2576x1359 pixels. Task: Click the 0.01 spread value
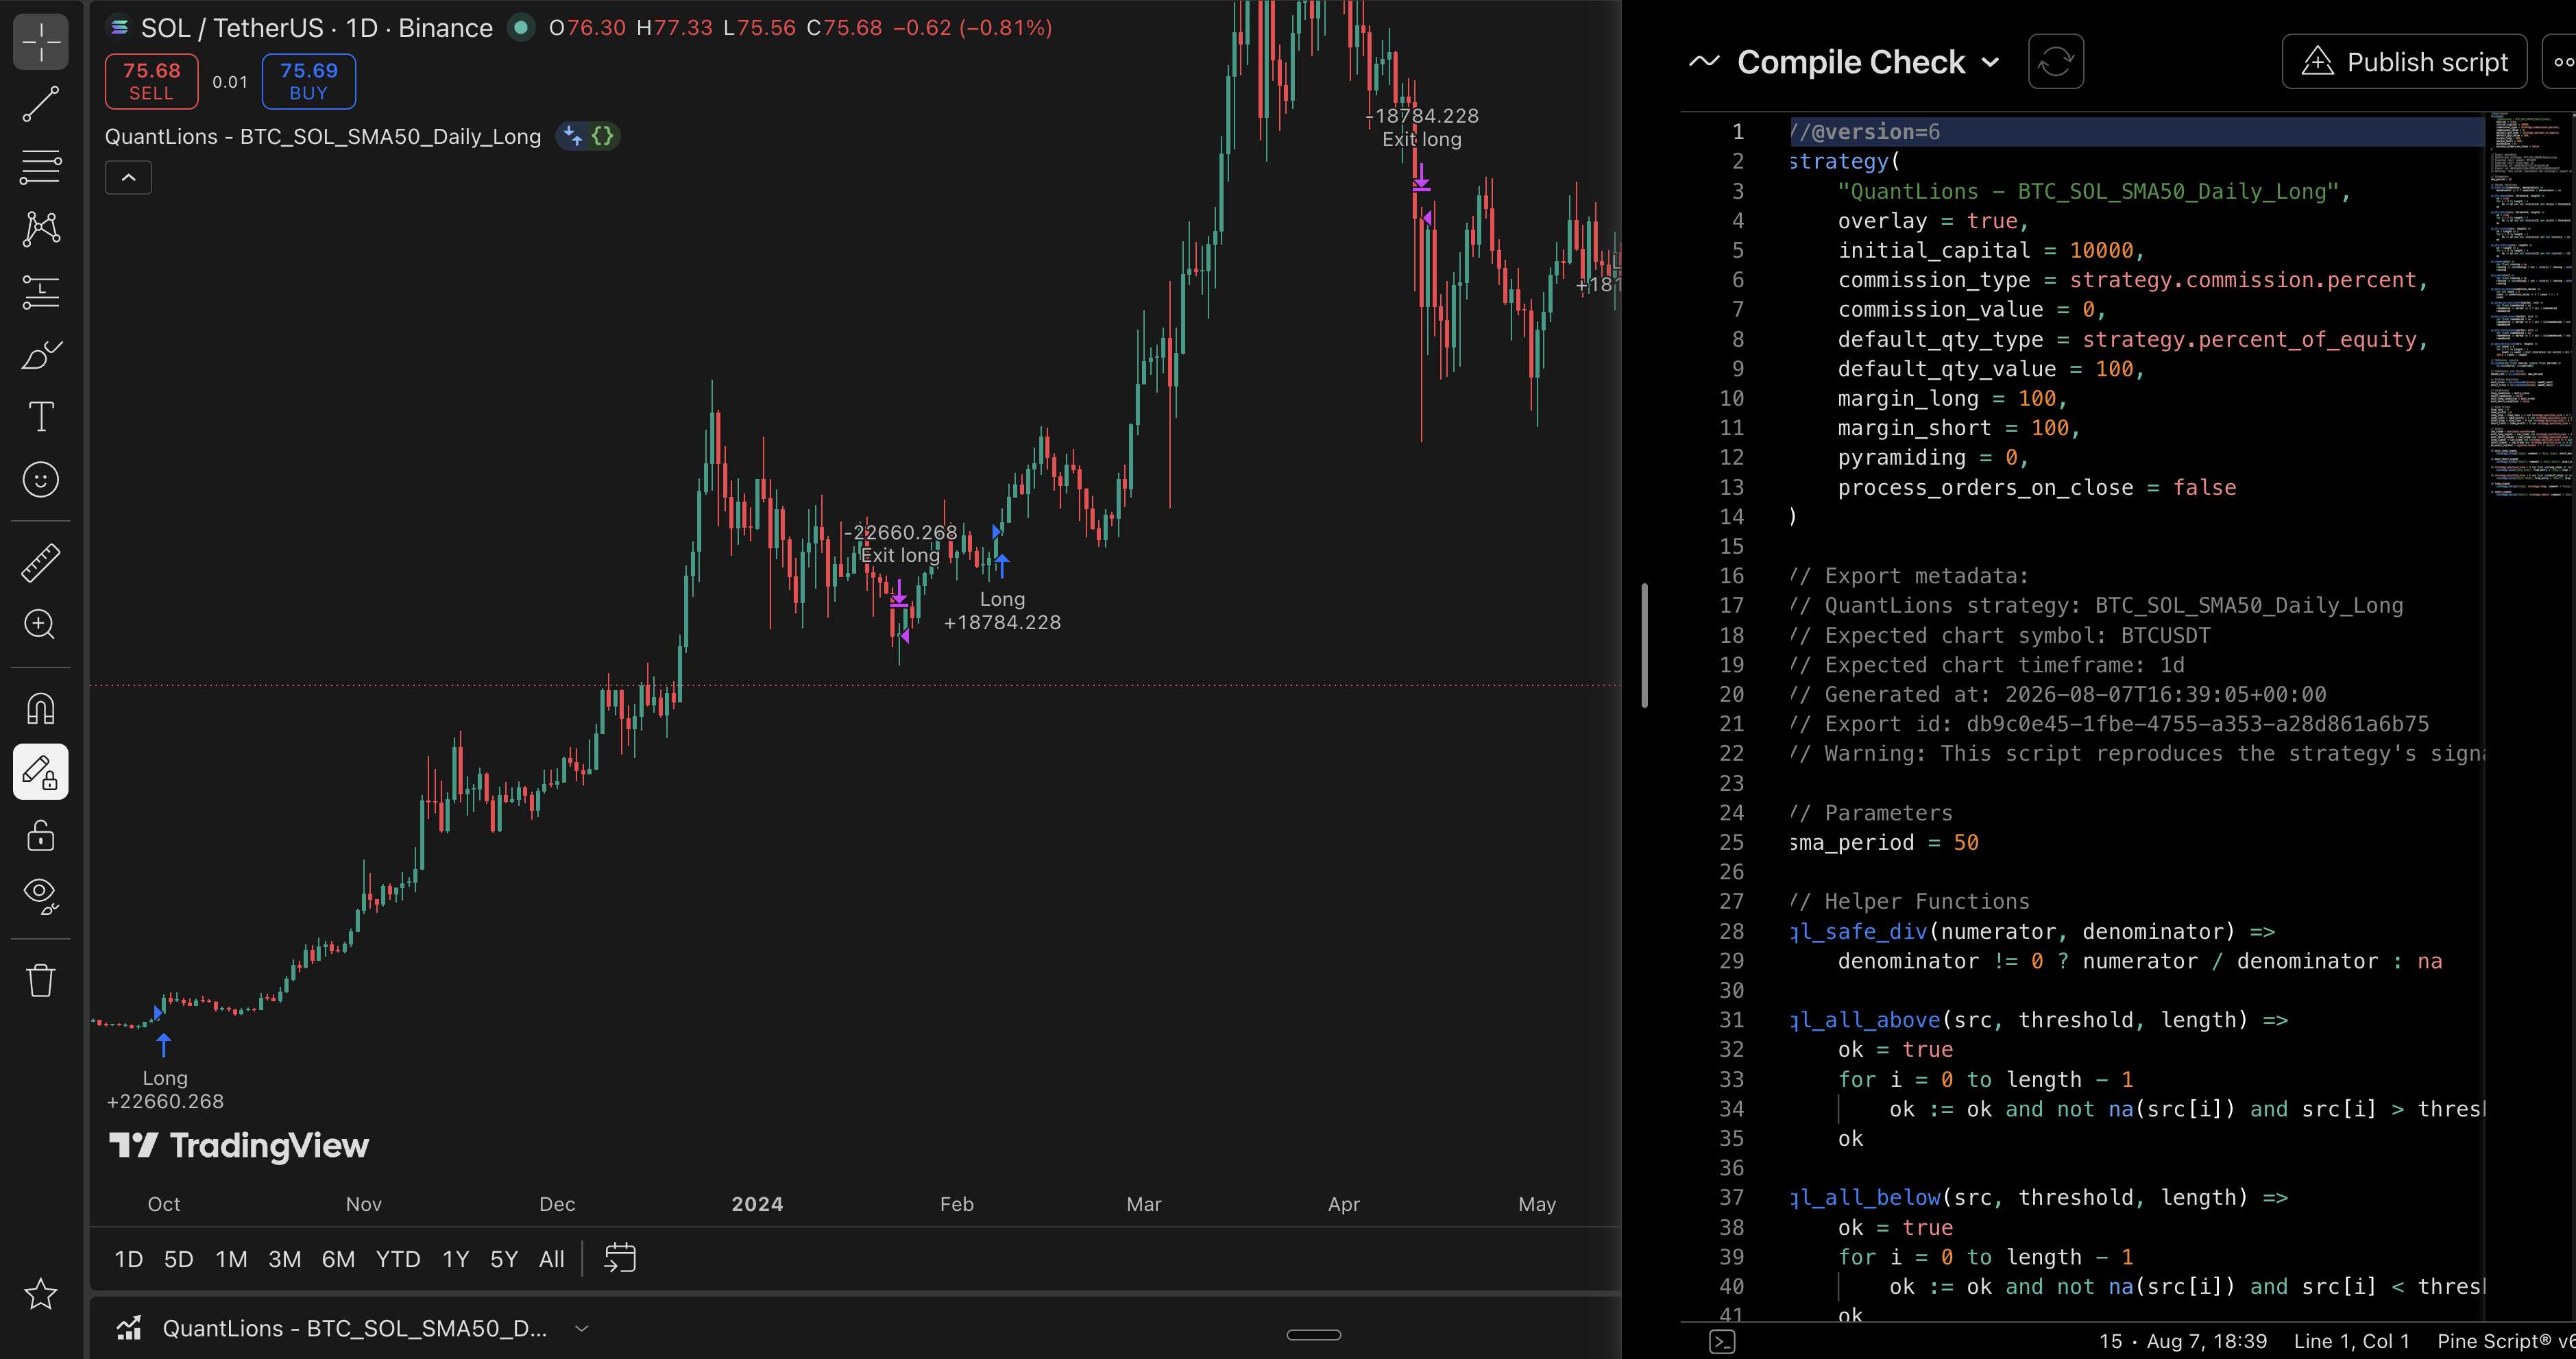tap(230, 82)
